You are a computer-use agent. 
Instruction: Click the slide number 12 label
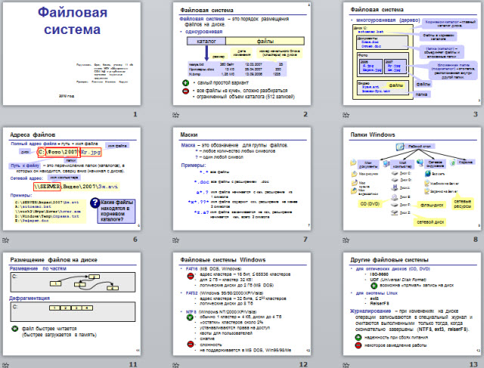coord(303,365)
